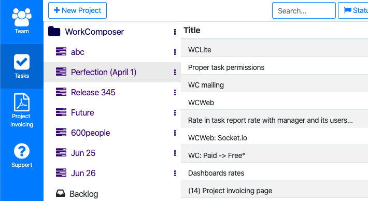Open Project Invoicing PDF icon
This screenshot has width=368, height=201.
pyautogui.click(x=22, y=102)
